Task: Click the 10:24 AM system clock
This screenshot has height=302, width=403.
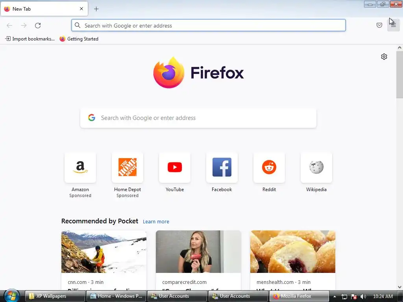Action: pos(383,296)
